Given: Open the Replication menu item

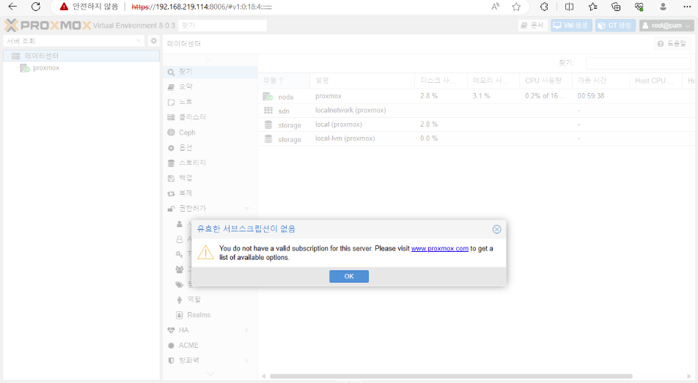Looking at the screenshot, I should coord(210,193).
